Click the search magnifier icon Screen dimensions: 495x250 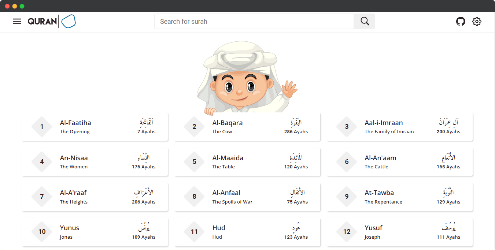pos(364,21)
